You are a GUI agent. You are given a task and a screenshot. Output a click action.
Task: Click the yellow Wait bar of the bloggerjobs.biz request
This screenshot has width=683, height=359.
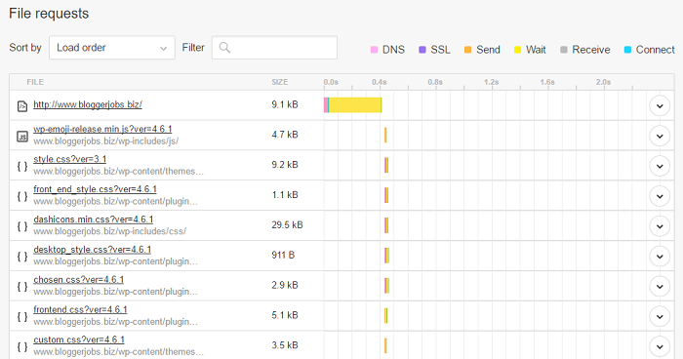(355, 105)
